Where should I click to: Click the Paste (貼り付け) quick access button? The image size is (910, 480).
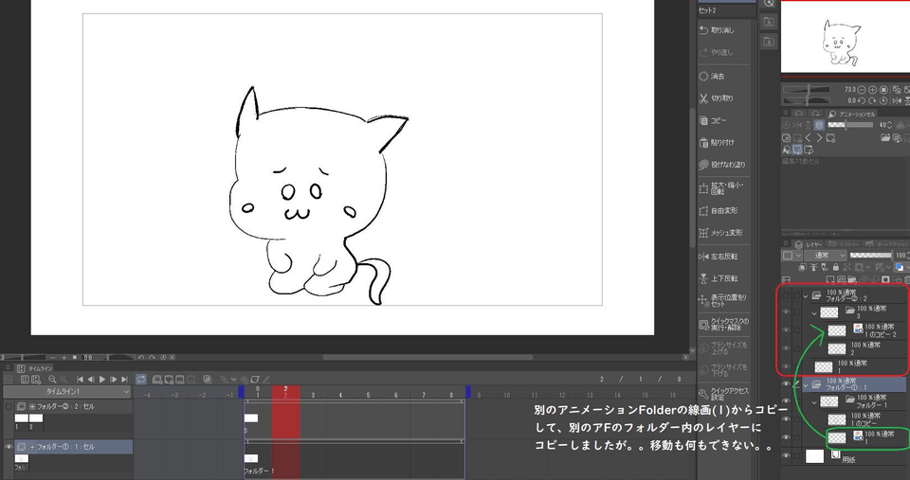pyautogui.click(x=723, y=142)
